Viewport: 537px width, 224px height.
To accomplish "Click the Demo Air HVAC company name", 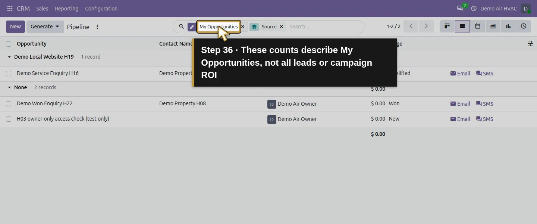I will pyautogui.click(x=499, y=9).
